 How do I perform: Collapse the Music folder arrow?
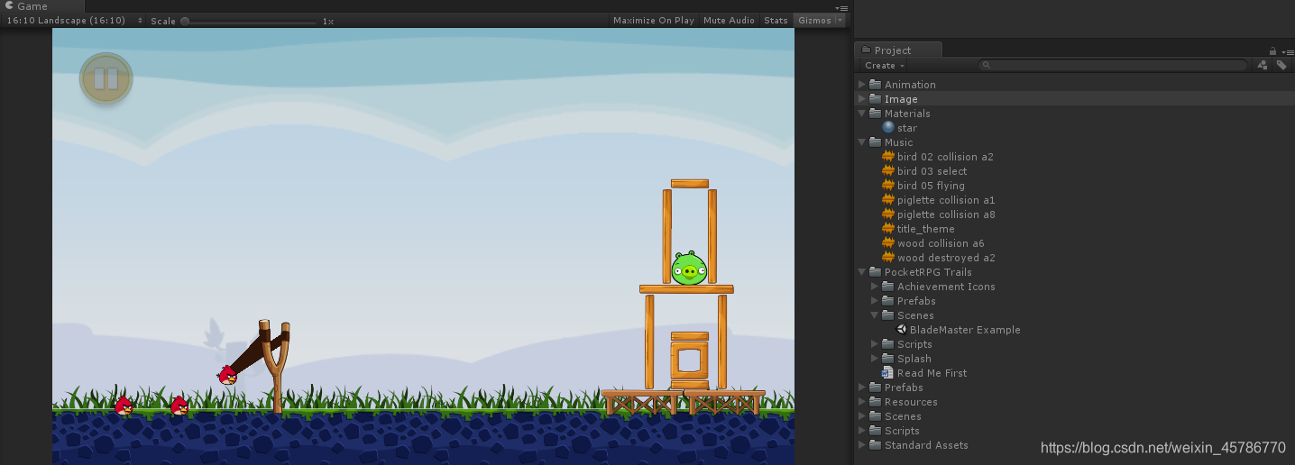[x=862, y=142]
